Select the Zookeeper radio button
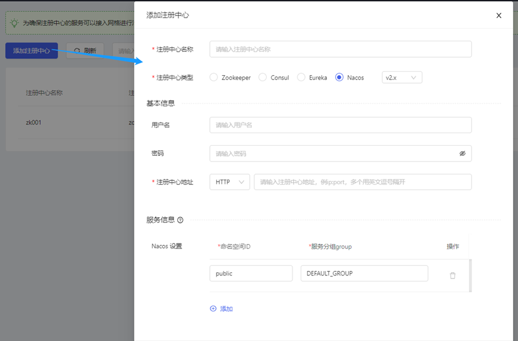 (214, 77)
